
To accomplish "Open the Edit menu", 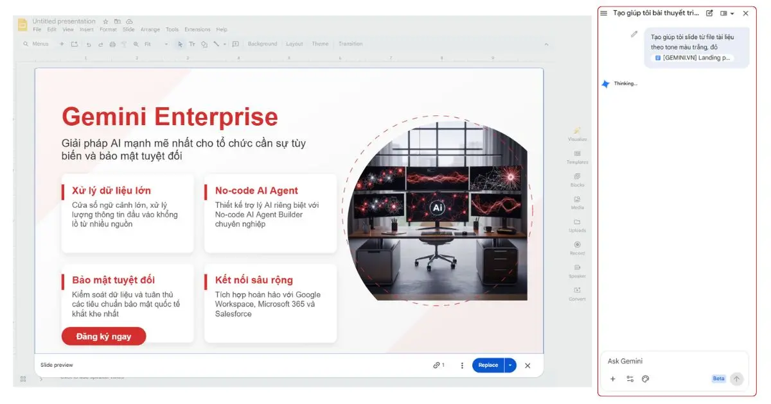I will pos(52,29).
